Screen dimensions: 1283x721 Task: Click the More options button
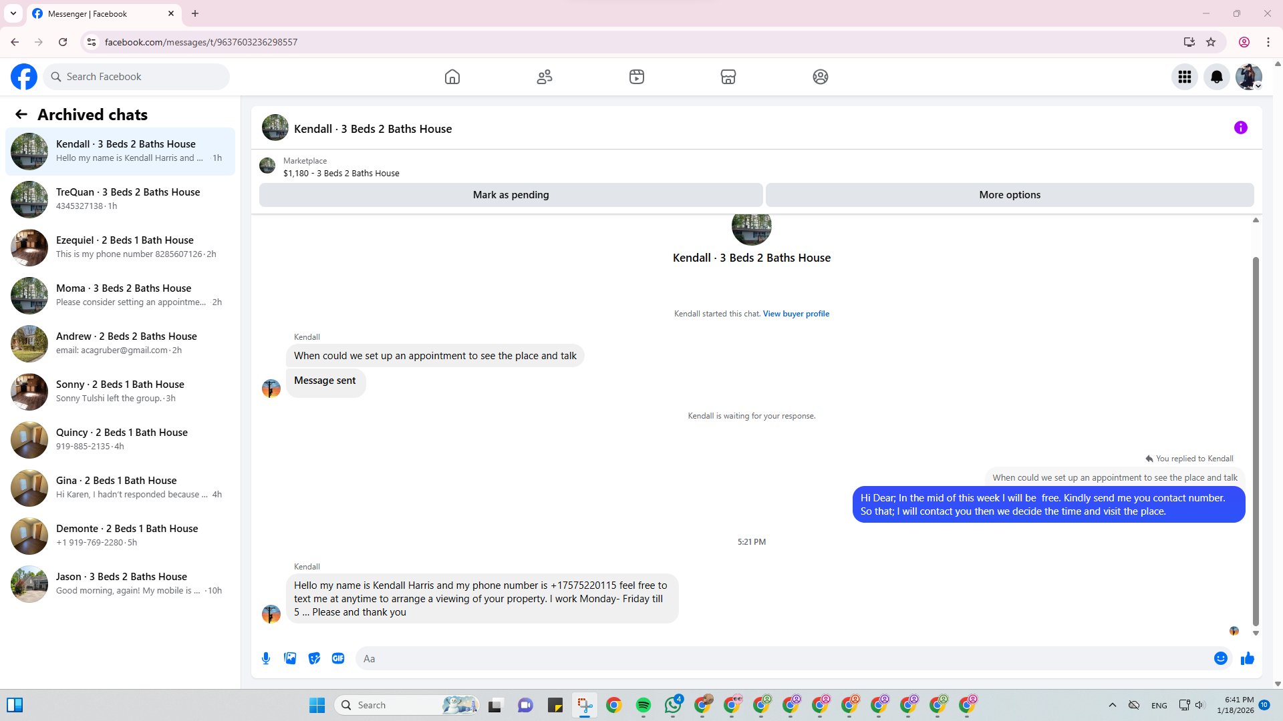(1009, 195)
